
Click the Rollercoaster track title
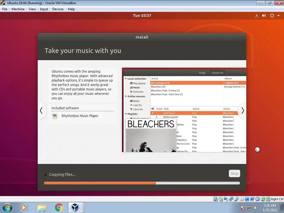point(171,117)
